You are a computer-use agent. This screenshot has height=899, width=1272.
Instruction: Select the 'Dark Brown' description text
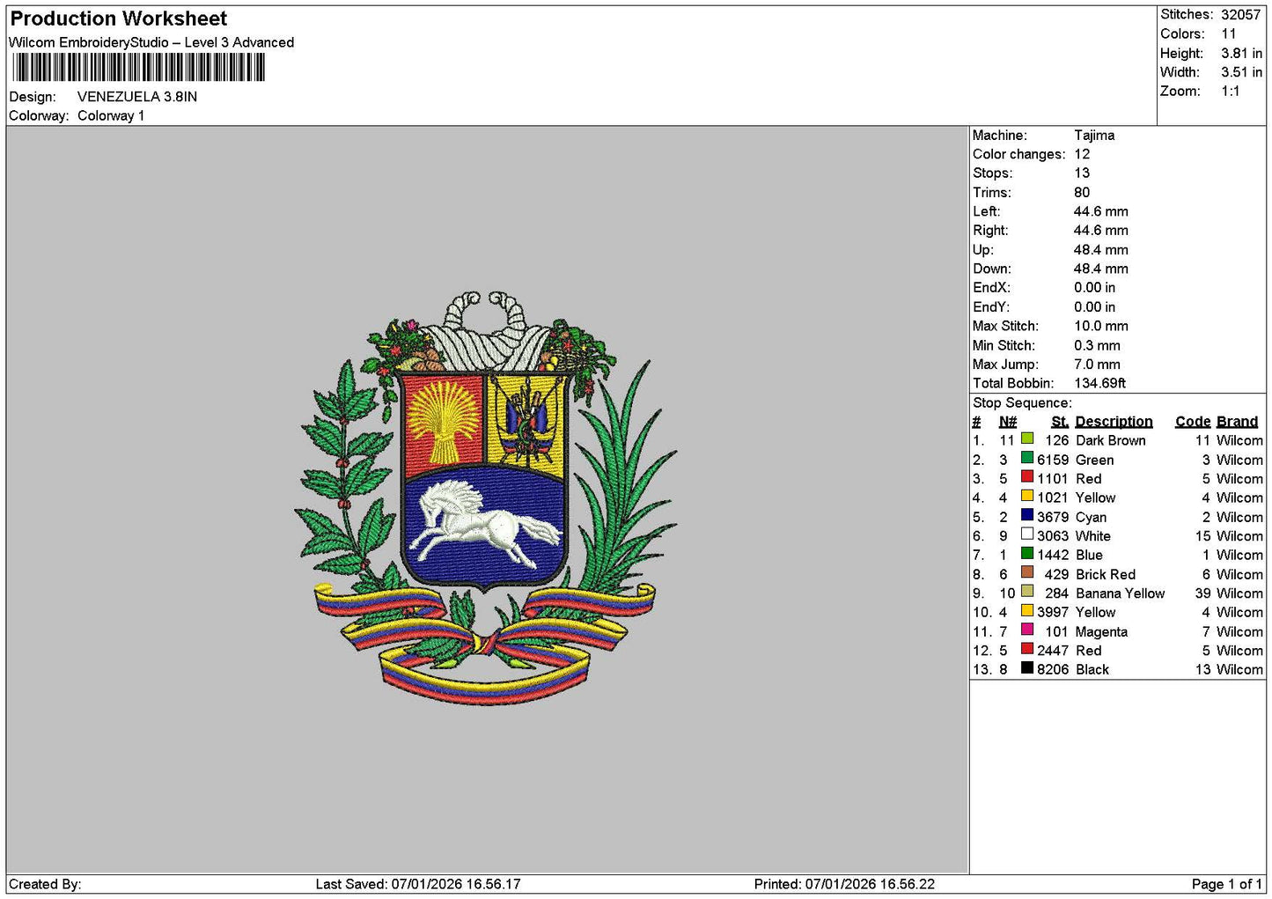tap(1111, 441)
